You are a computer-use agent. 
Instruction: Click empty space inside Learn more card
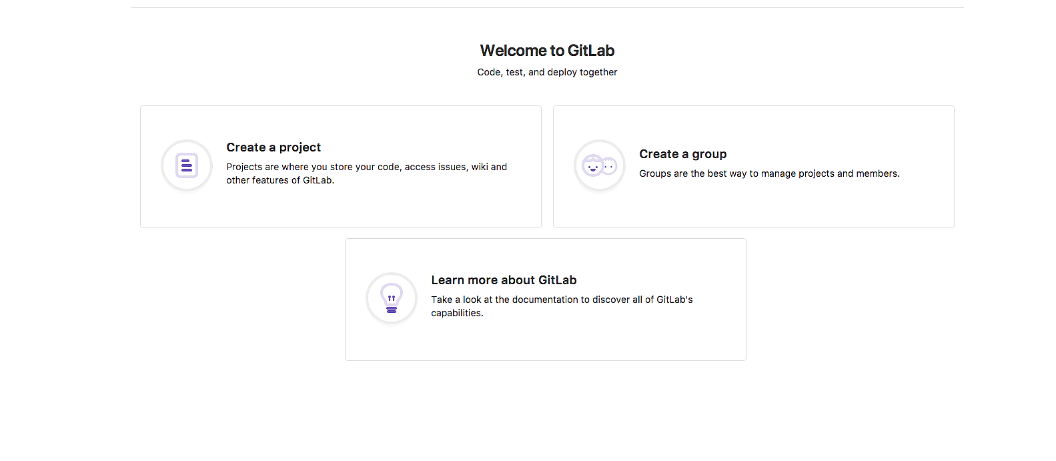(x=600, y=342)
